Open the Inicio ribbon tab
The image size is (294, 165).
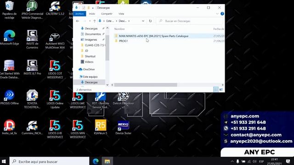pyautogui.click(x=92, y=14)
